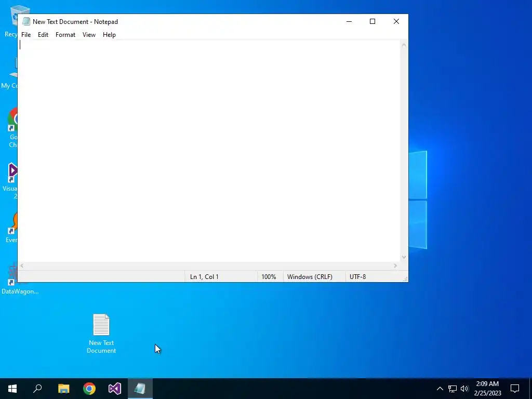Click the Notepad taskbar button
Viewport: 532px width, 399px height.
coord(140,389)
